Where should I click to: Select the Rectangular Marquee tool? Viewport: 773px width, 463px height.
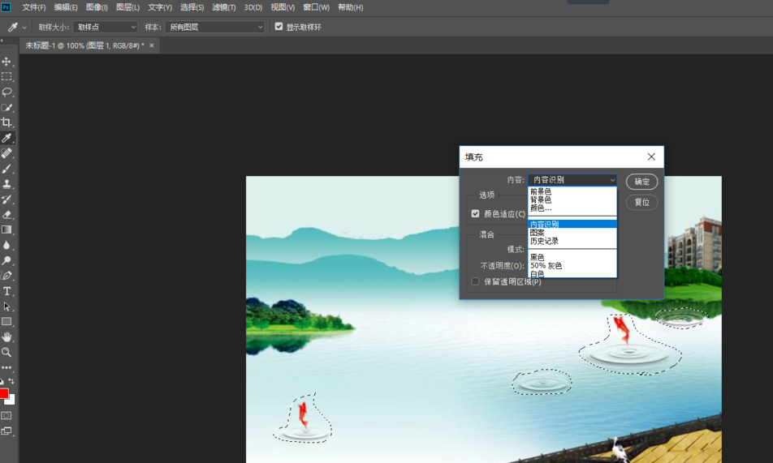pos(6,77)
